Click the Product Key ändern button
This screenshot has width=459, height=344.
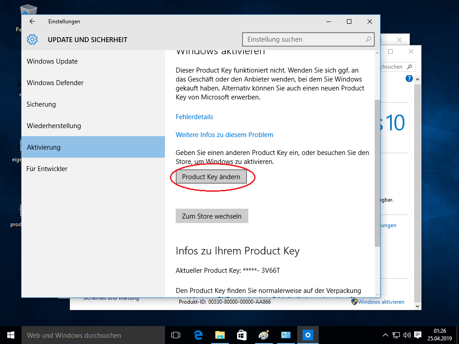(x=212, y=176)
